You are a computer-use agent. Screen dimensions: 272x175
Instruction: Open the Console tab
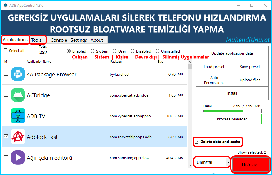(59, 40)
